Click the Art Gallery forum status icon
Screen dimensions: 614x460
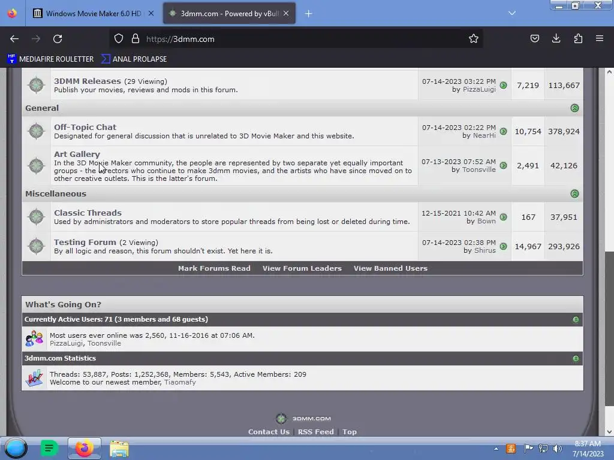pos(37,165)
